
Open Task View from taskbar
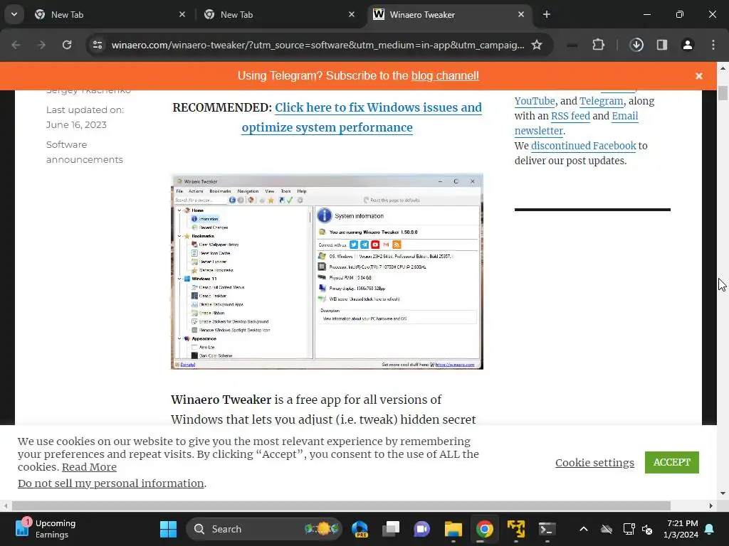(x=391, y=529)
